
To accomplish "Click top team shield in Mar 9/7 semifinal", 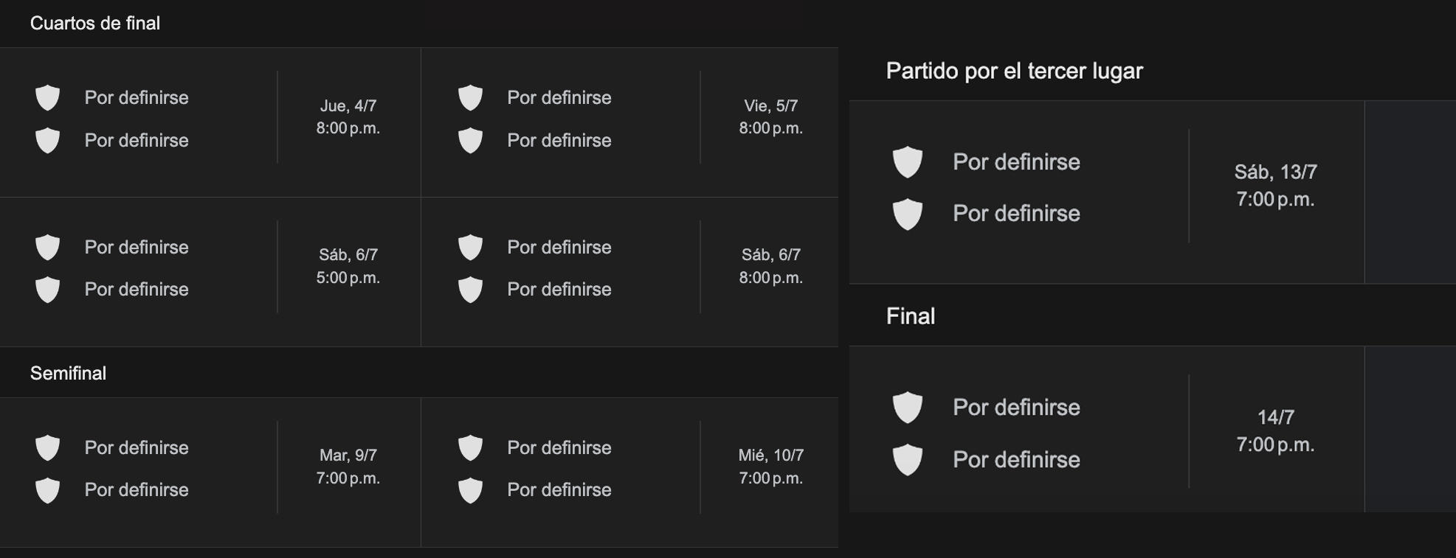I will (48, 447).
